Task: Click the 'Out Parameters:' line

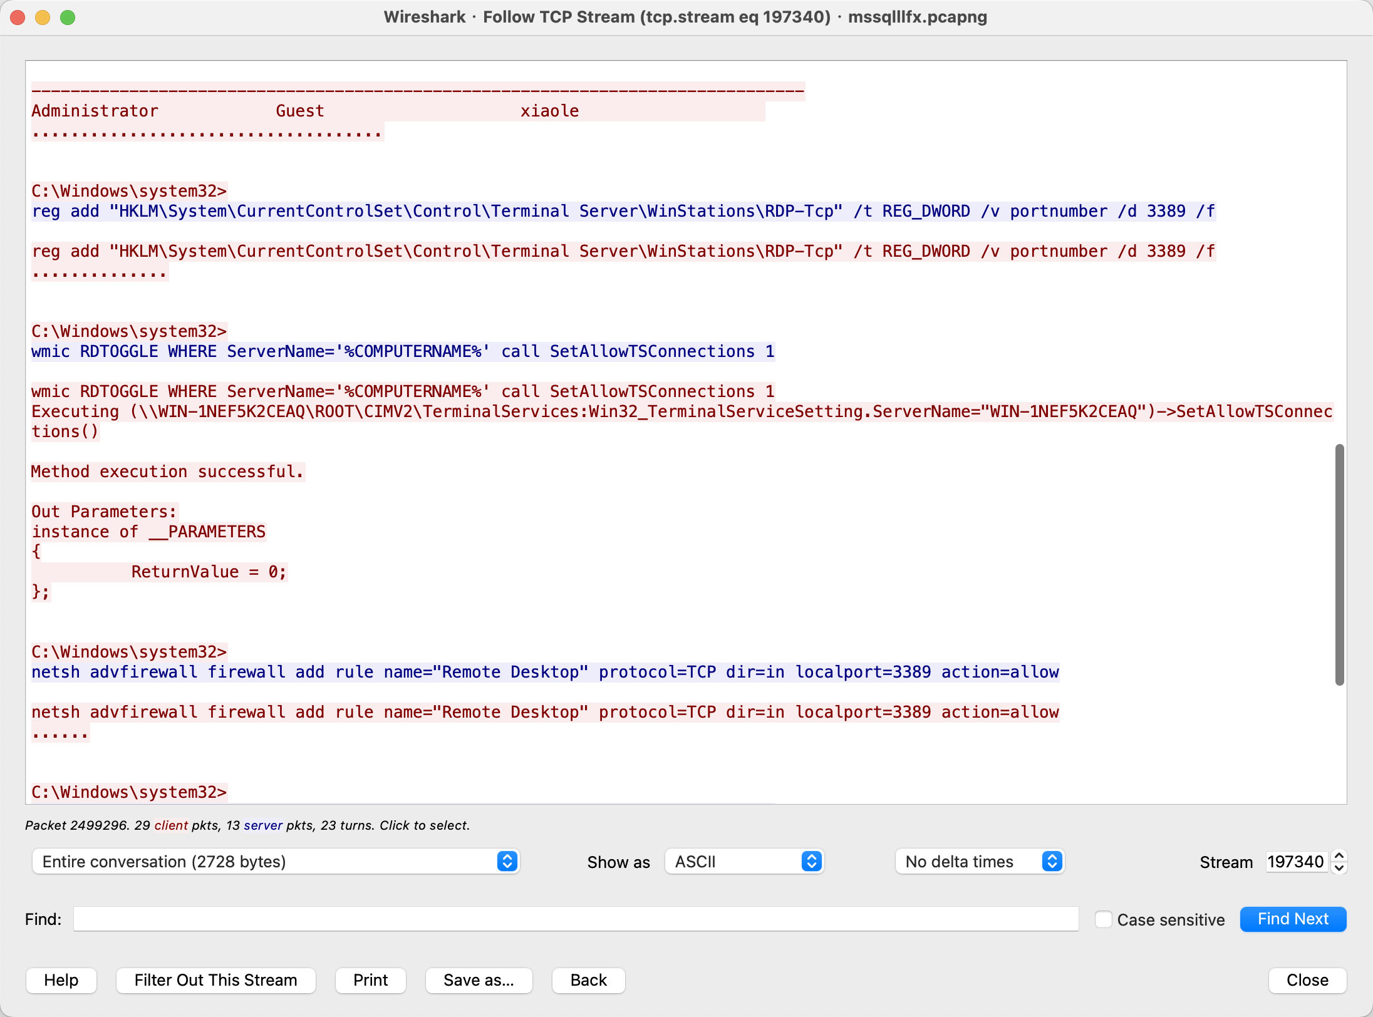Action: [105, 512]
